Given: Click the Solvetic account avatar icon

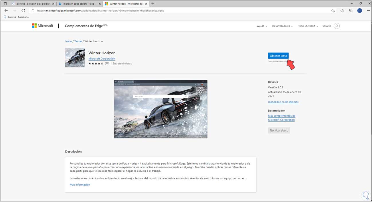Looking at the screenshot, I should [337, 26].
